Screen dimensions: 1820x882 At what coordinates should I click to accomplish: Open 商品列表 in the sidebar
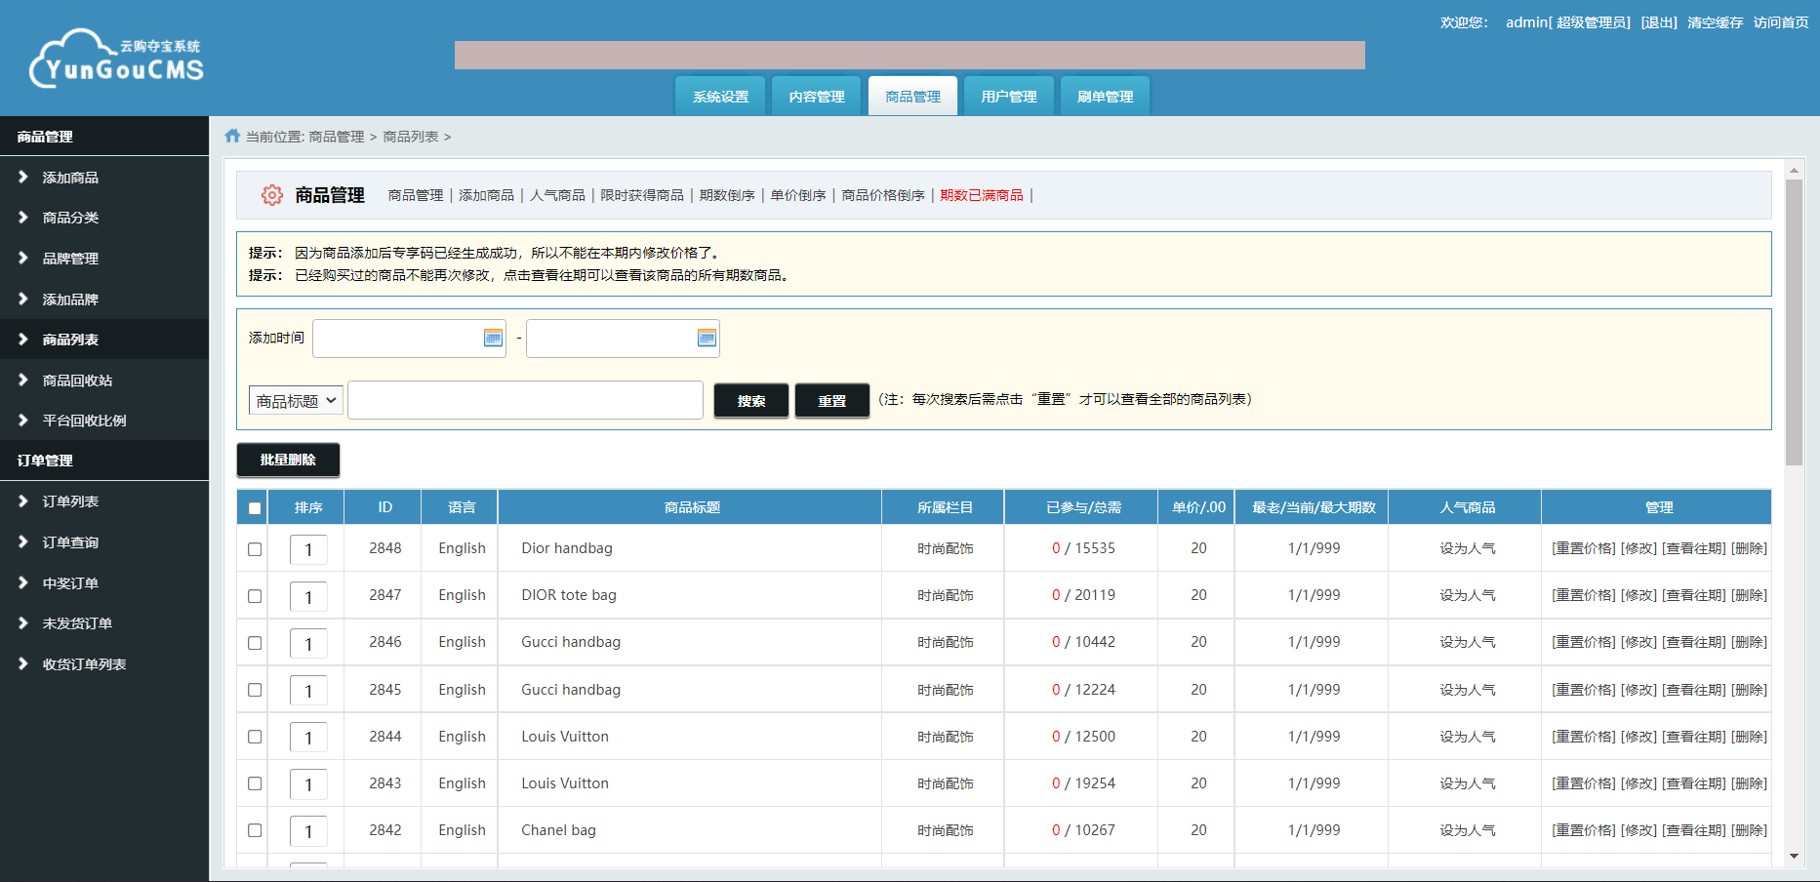pyautogui.click(x=70, y=340)
